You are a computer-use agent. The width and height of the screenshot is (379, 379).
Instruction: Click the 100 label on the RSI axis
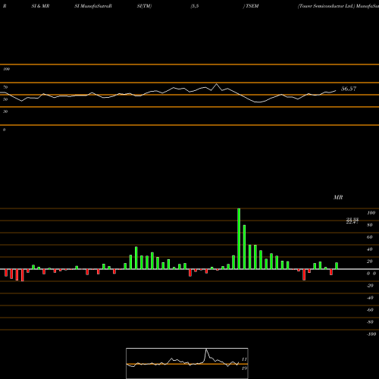click(x=7, y=69)
